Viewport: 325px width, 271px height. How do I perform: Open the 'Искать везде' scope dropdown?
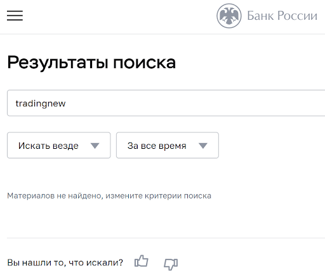59,145
